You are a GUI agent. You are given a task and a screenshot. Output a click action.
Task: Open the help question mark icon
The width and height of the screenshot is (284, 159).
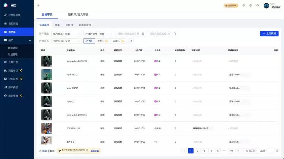pyautogui.click(x=251, y=6)
